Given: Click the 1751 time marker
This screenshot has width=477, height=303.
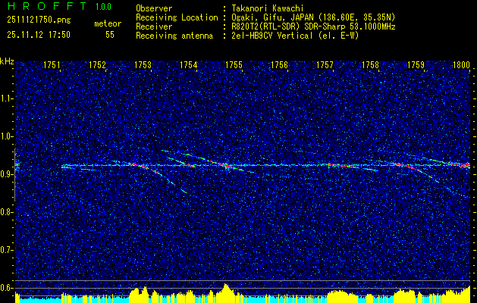Looking at the screenshot, I should [x=52, y=64].
